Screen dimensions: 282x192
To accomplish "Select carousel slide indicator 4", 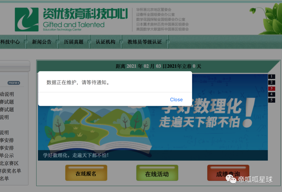I will 272,94.
